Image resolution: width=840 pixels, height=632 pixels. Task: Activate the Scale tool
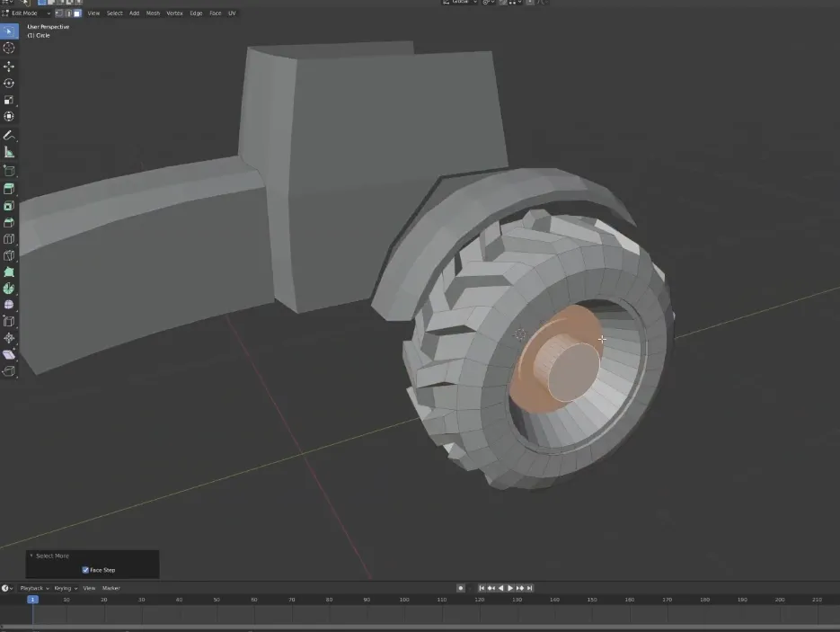pyautogui.click(x=9, y=100)
